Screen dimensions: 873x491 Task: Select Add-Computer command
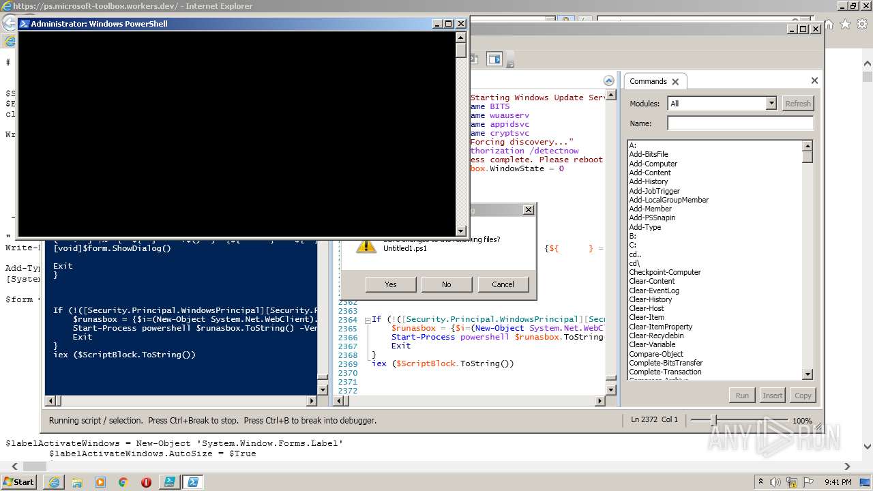point(653,164)
